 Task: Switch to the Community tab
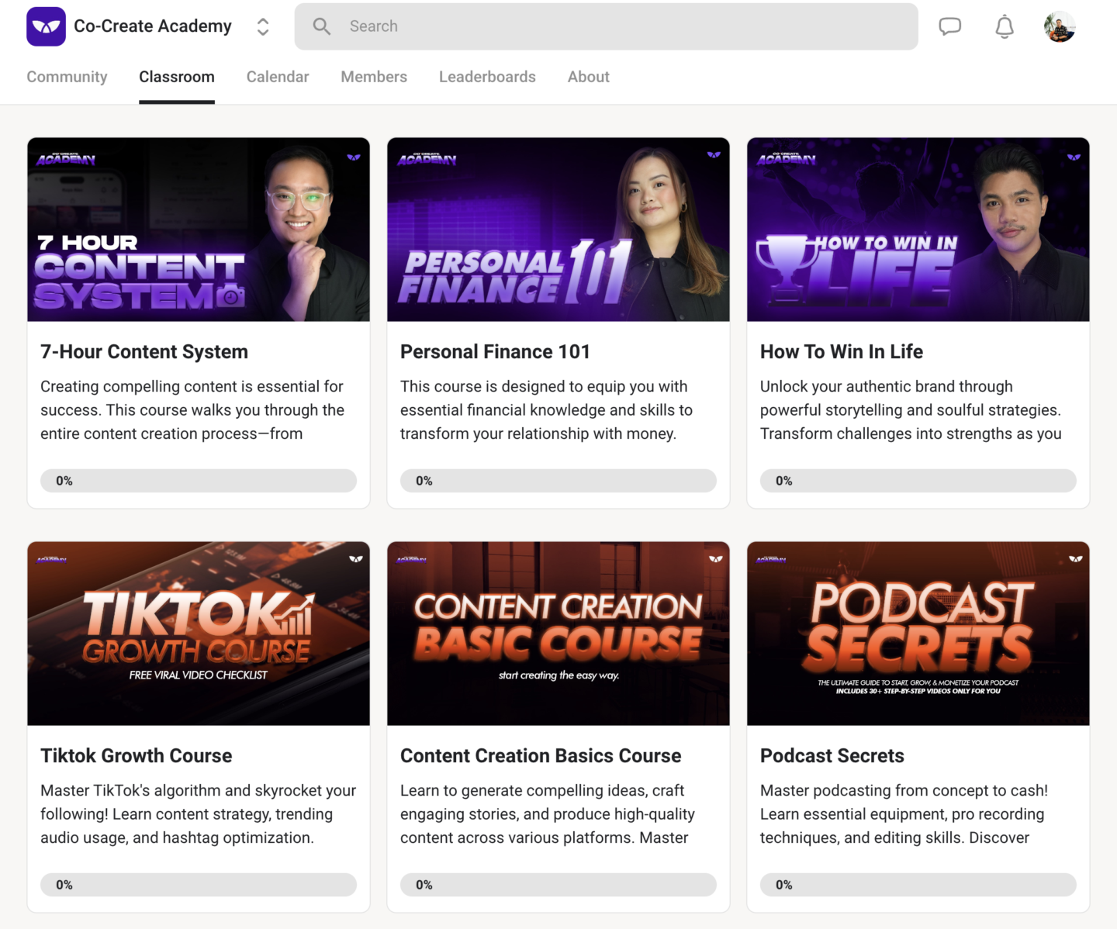pyautogui.click(x=67, y=77)
